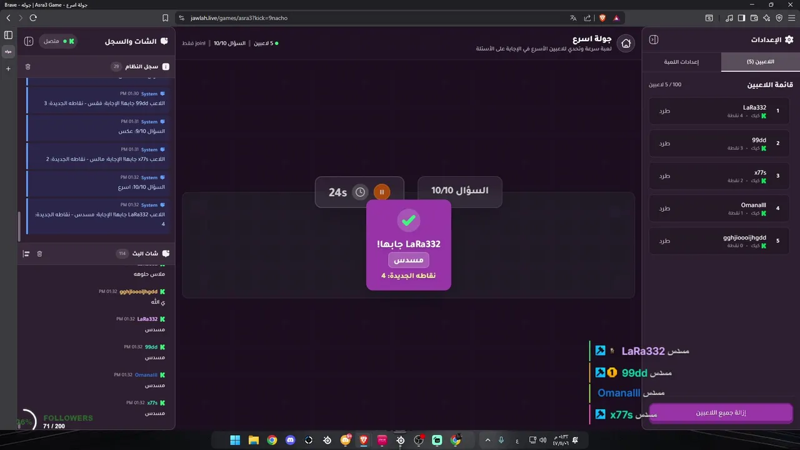Open File Explorer from the taskbar

[253, 440]
